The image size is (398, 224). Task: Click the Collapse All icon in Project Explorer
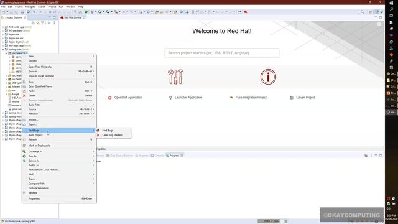tap(33, 23)
